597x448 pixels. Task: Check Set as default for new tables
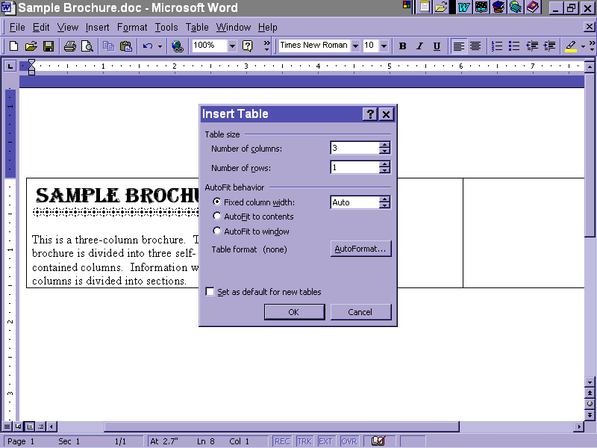point(210,292)
